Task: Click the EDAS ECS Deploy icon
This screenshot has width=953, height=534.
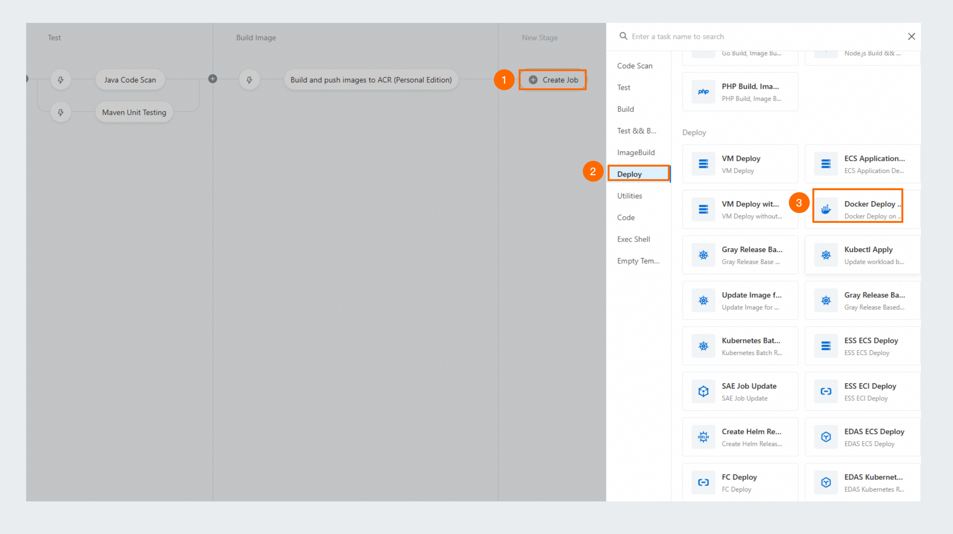Action: coord(826,437)
